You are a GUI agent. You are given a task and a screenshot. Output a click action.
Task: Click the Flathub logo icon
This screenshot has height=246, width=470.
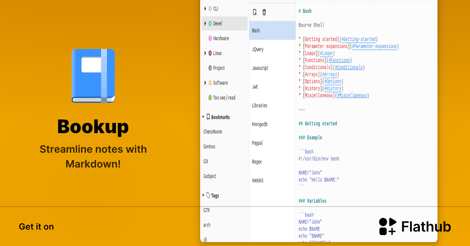click(387, 226)
